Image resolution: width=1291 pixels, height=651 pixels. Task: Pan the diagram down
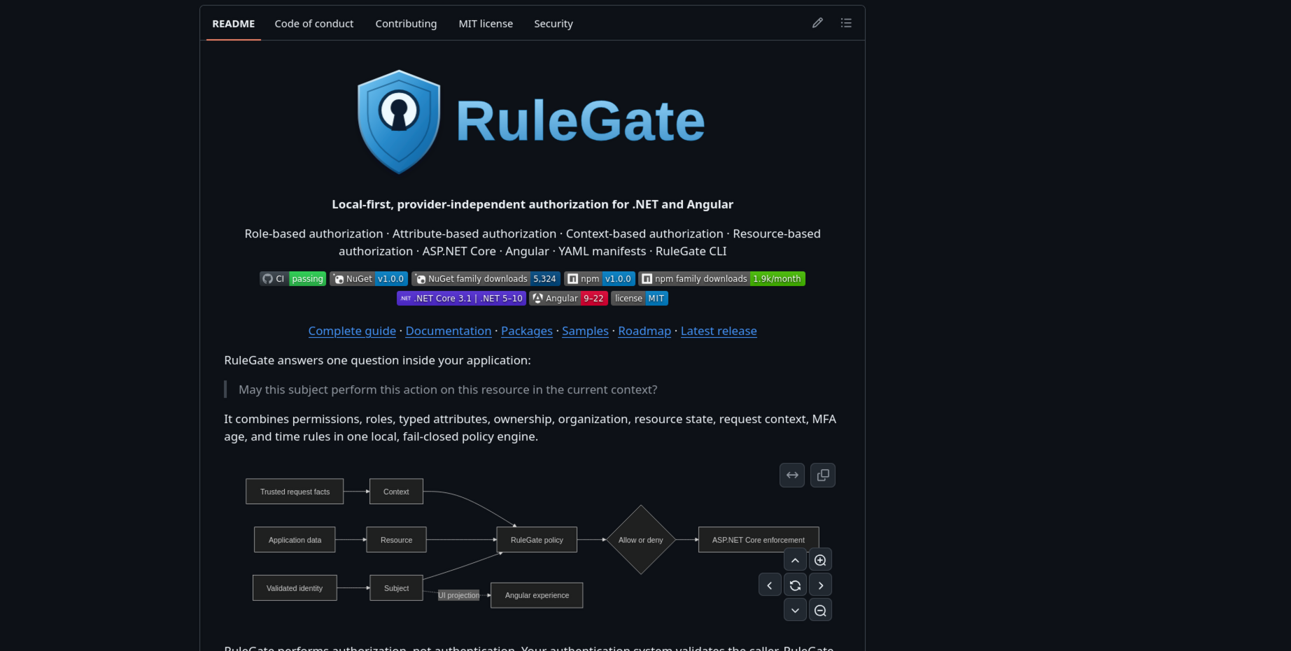pos(795,610)
